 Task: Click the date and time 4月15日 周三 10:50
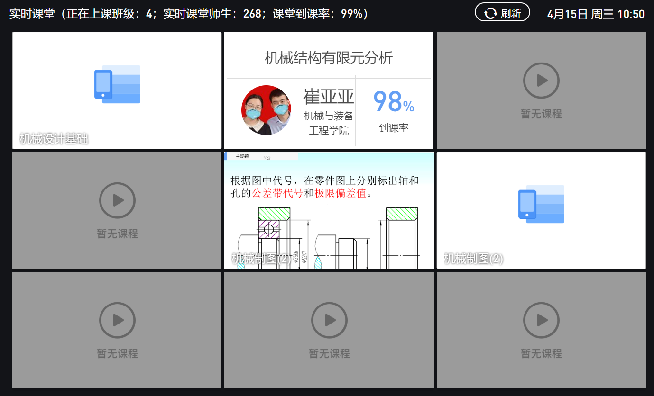pos(596,14)
